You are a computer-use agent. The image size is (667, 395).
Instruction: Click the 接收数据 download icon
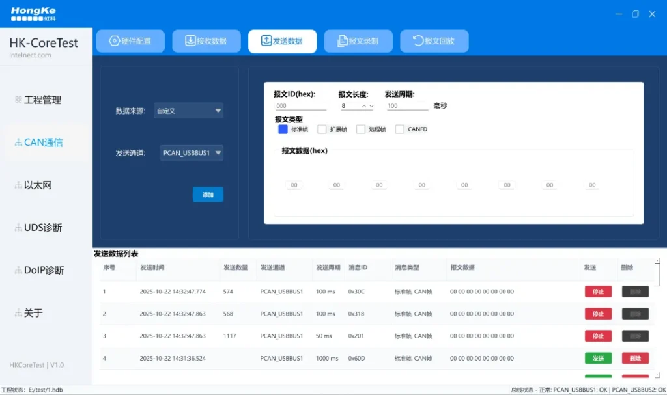coord(190,41)
